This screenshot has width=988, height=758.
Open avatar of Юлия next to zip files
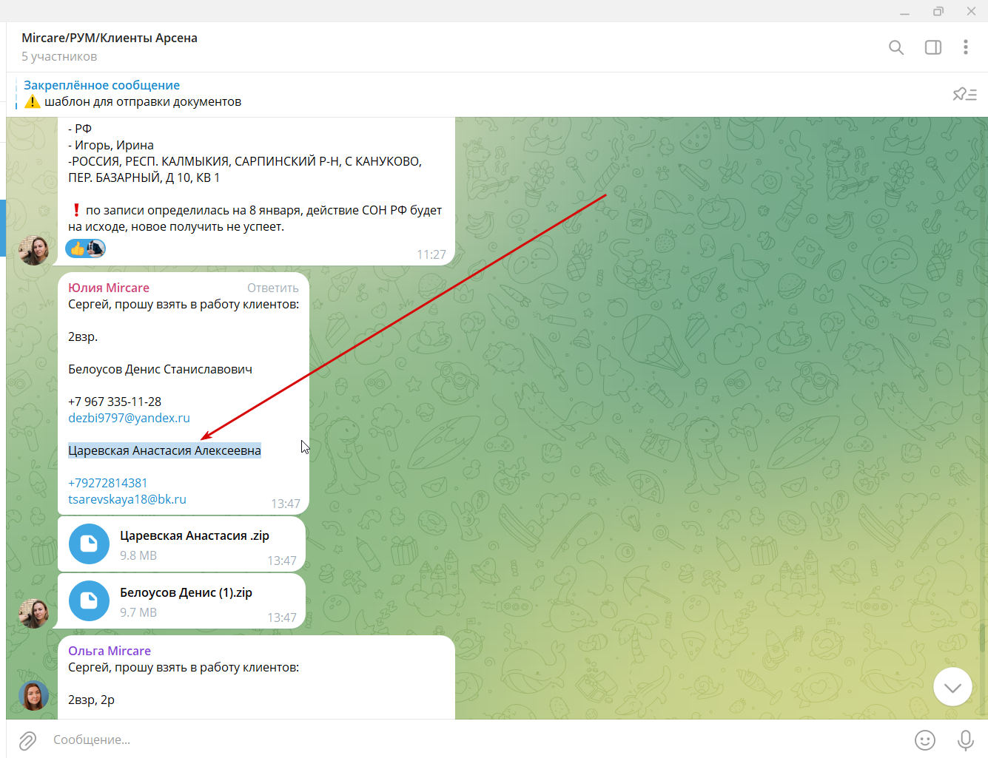pos(33,614)
